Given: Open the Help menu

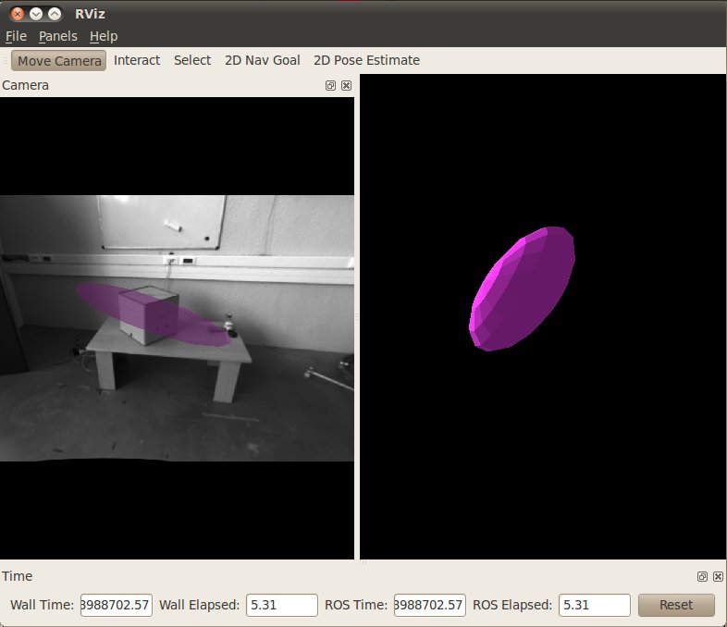Looking at the screenshot, I should point(104,36).
